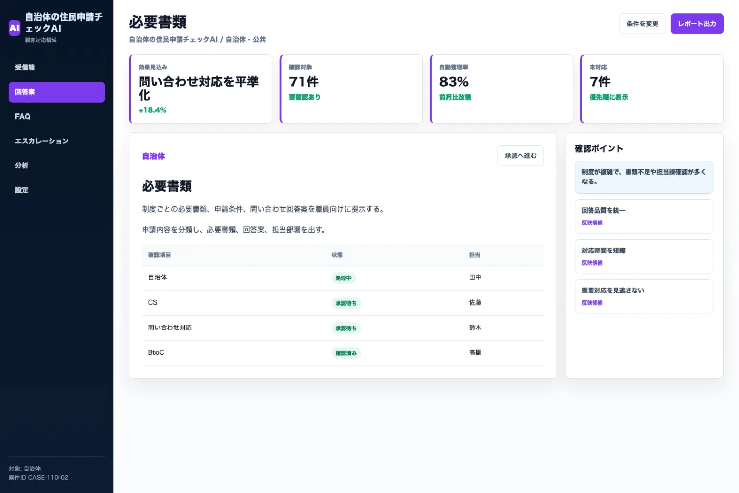Select the 自動整理率 83% card
This screenshot has width=739, height=493.
pos(501,89)
